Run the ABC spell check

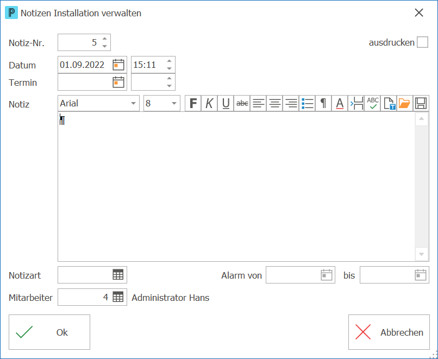click(x=372, y=103)
